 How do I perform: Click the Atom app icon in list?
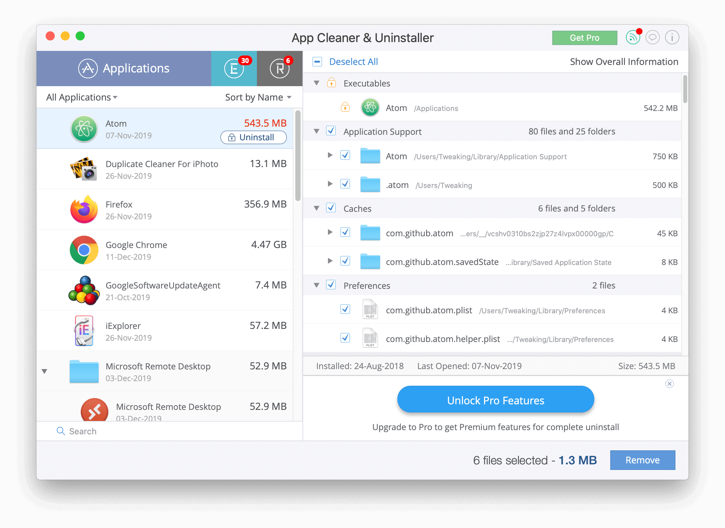coord(84,129)
